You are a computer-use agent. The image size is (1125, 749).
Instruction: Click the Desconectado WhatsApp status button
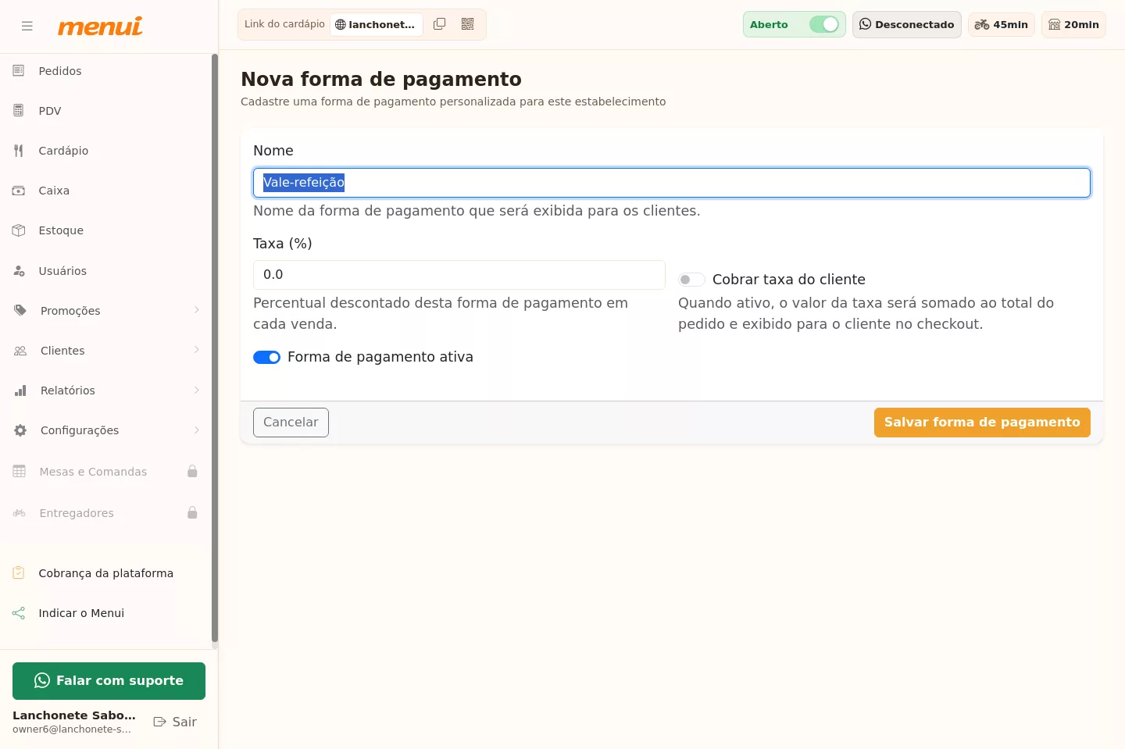click(x=906, y=24)
